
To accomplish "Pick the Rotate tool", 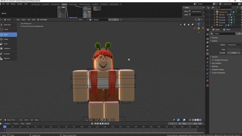I will [x=8, y=39].
